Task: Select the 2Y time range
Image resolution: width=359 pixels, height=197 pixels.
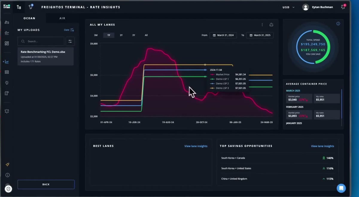Action: tap(121, 35)
